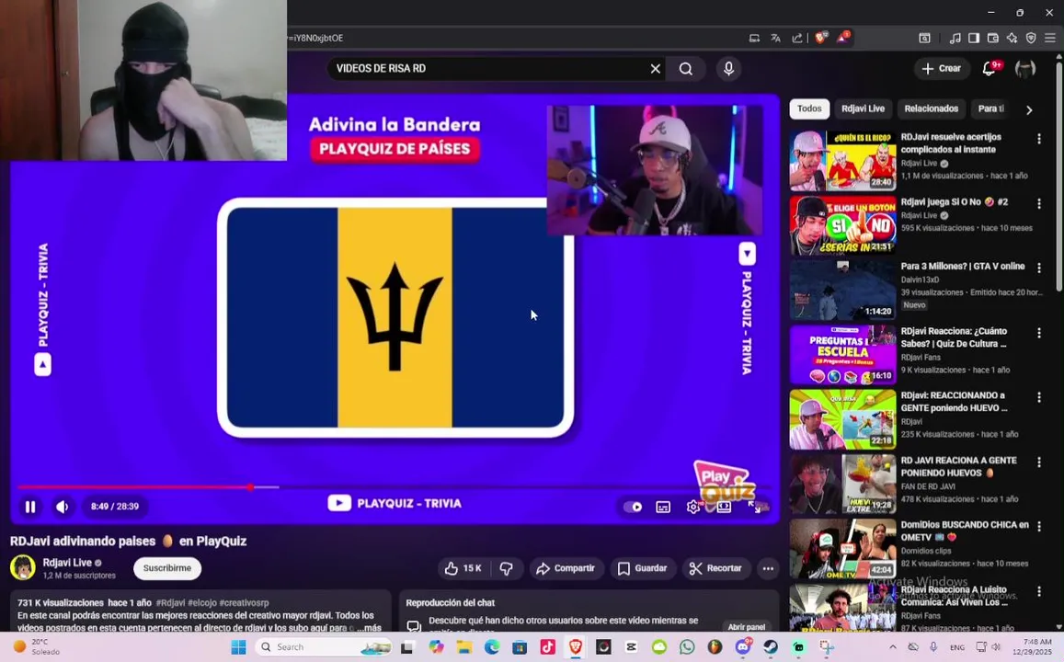1064x662 pixels.
Task: Open options for RD JAVI REACIONA A GENTE video
Action: [1039, 462]
